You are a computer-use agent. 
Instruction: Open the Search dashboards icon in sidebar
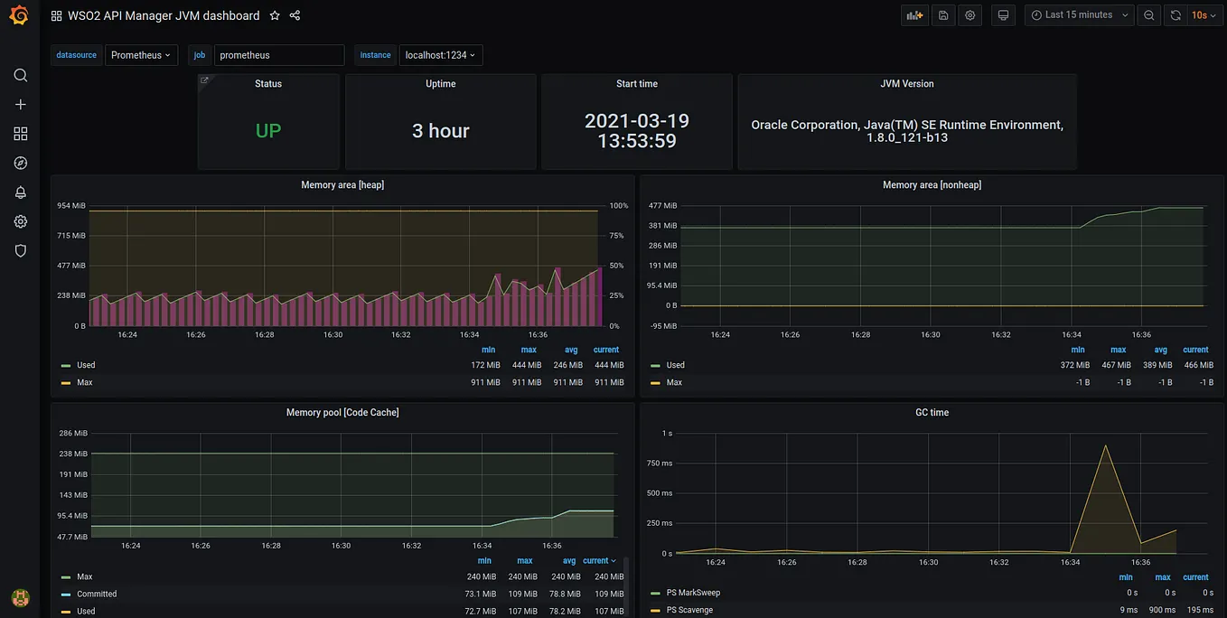click(x=21, y=75)
